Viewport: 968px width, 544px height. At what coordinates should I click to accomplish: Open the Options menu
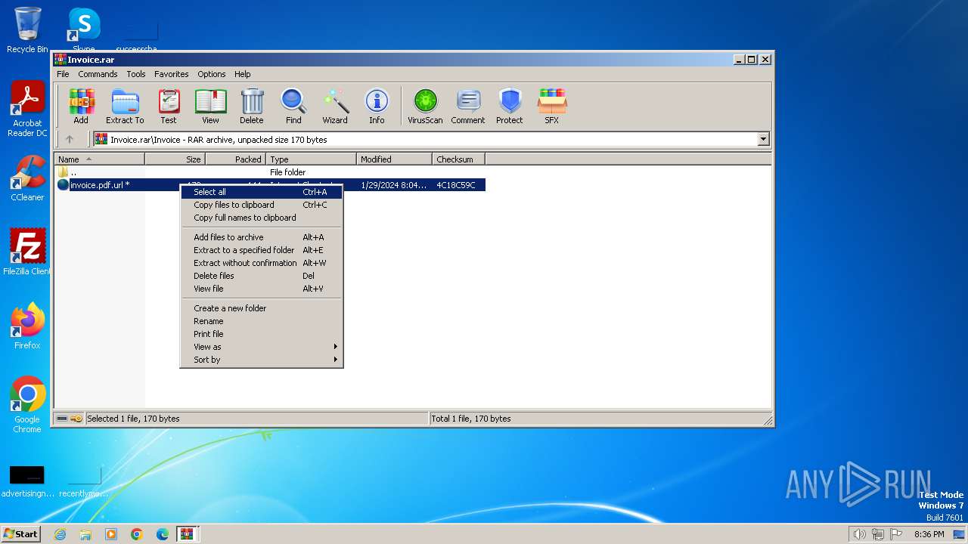click(x=212, y=74)
